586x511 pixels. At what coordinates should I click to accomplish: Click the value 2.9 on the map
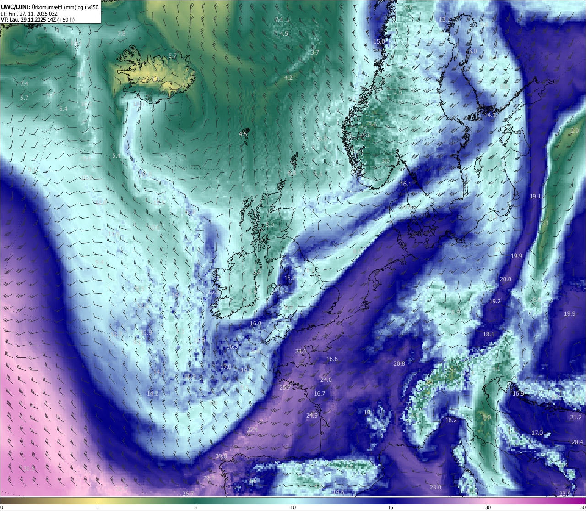[575, 131]
